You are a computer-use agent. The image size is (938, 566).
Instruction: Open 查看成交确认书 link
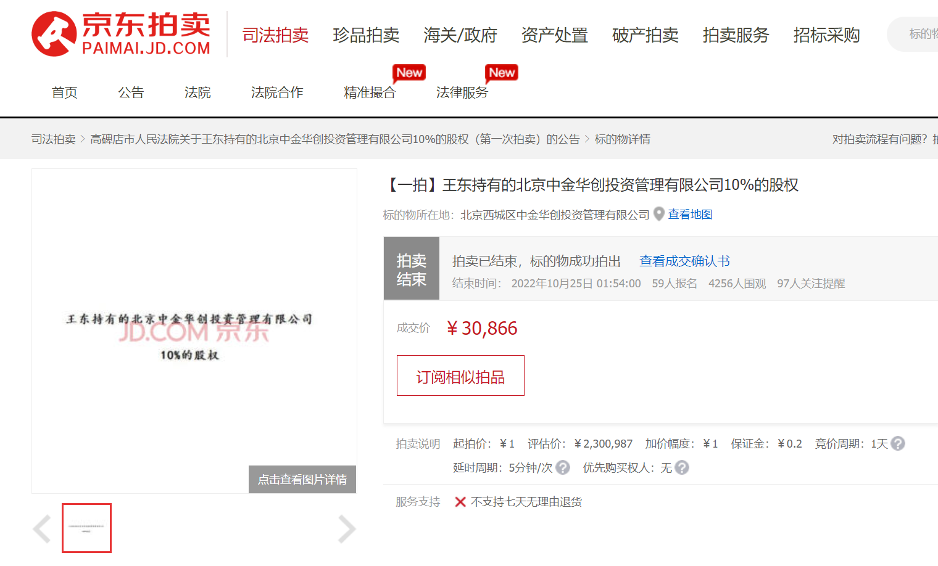pos(684,261)
